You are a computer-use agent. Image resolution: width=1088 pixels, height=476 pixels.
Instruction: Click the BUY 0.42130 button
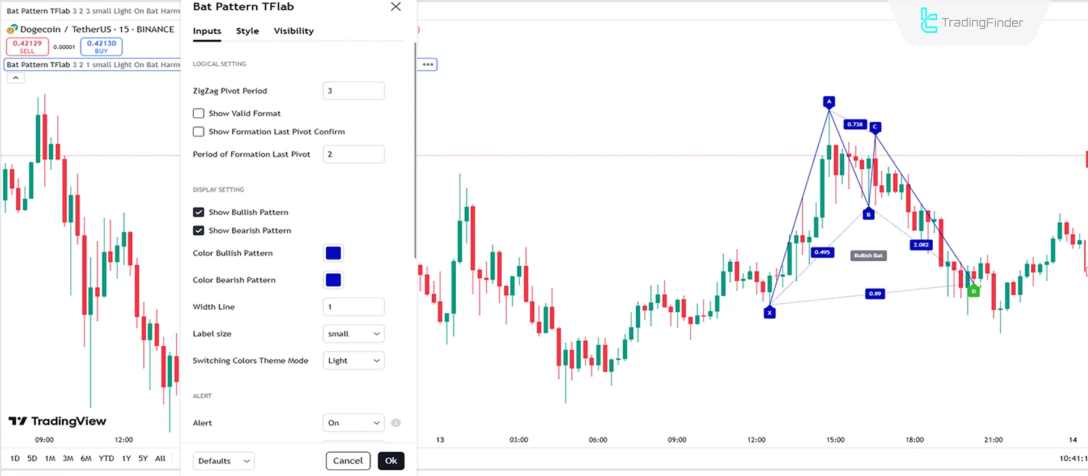[101, 46]
